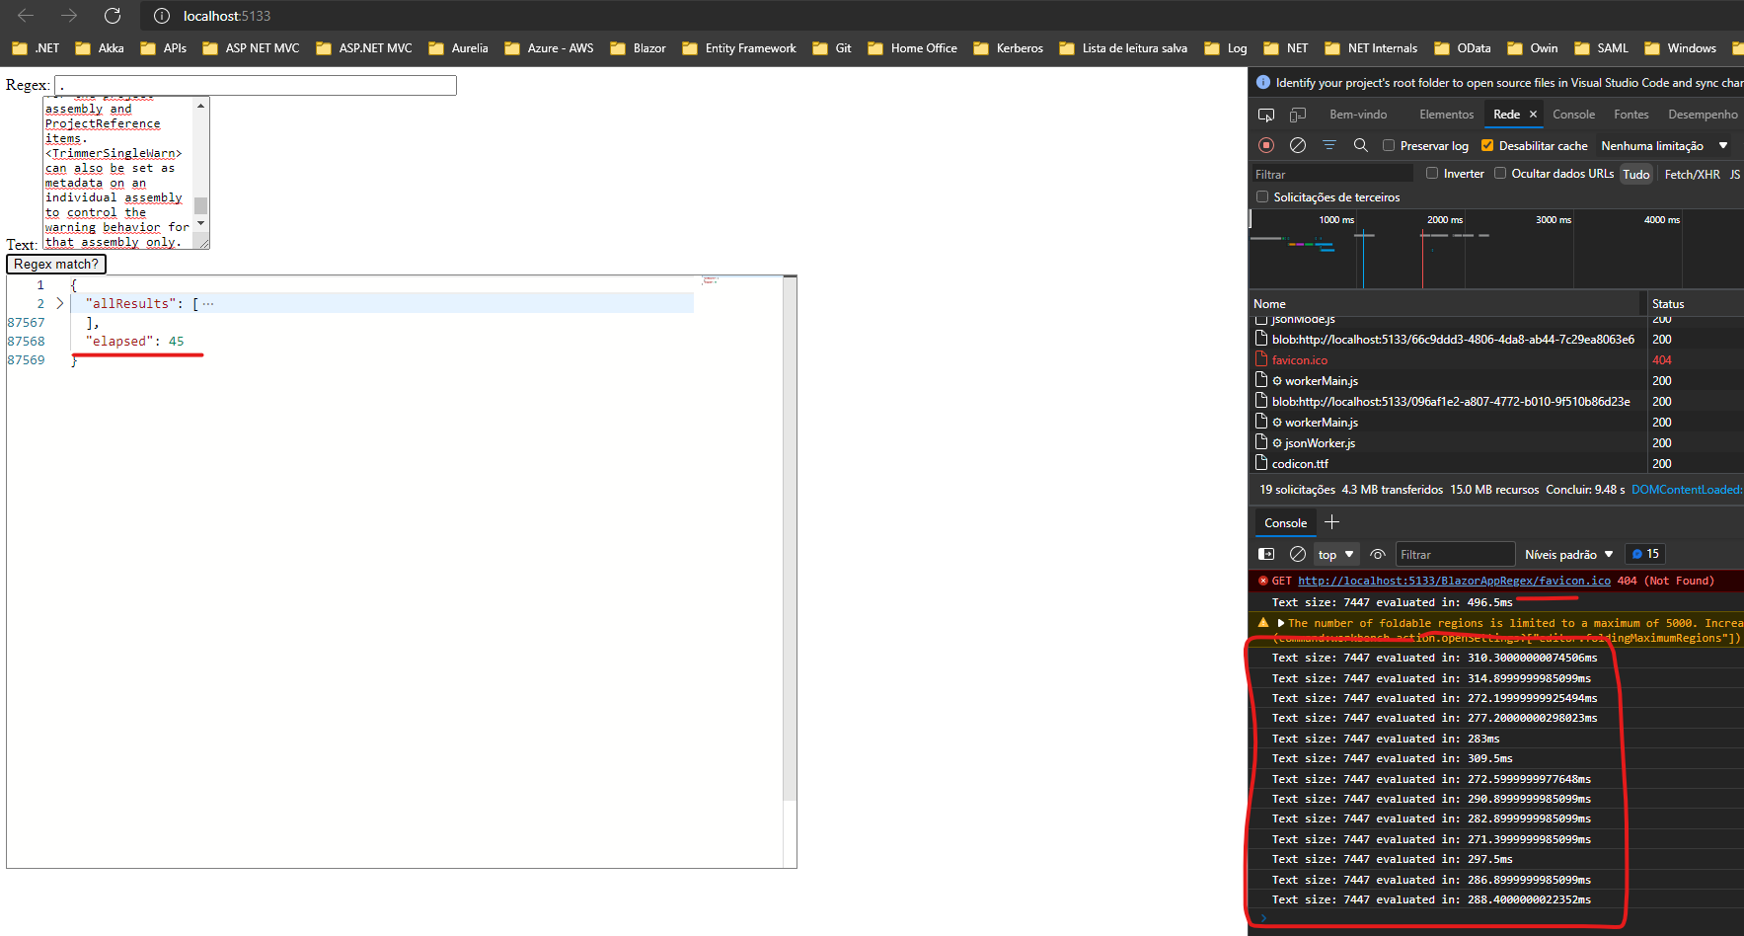The width and height of the screenshot is (1744, 936).
Task: Open the live expression eye icon in Console
Action: [x=1378, y=554]
